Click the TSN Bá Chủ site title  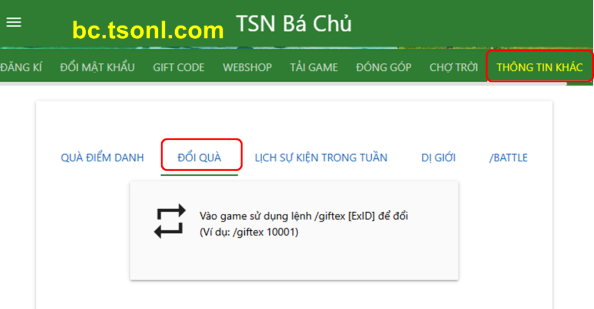(x=294, y=24)
